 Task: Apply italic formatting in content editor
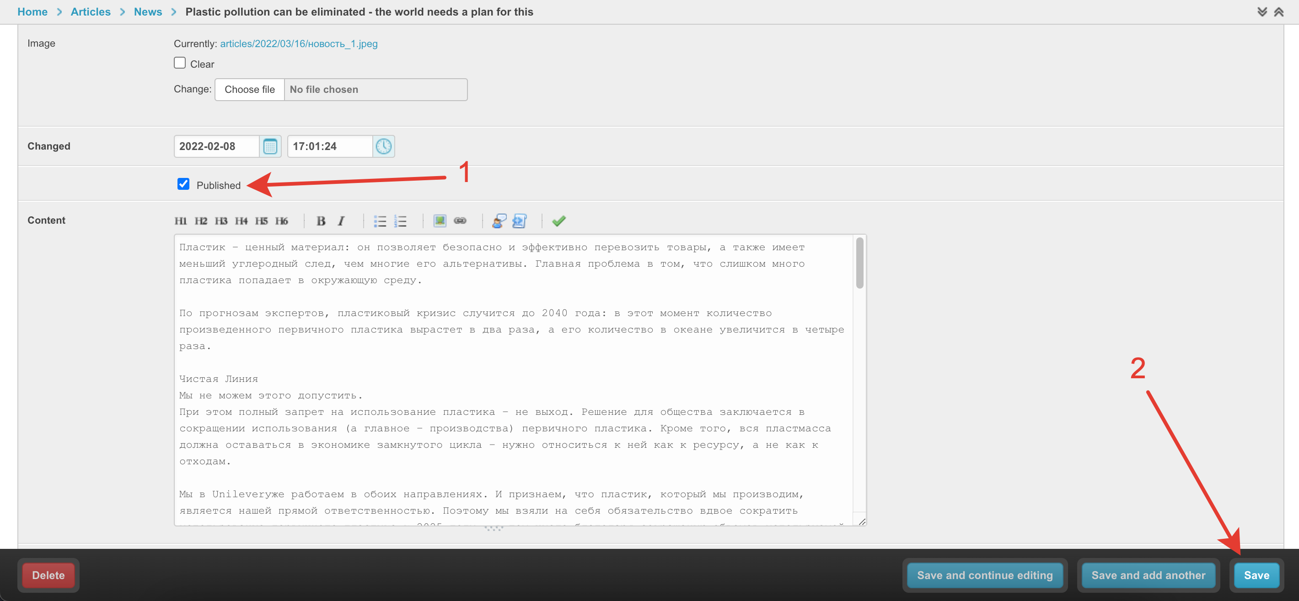click(341, 221)
